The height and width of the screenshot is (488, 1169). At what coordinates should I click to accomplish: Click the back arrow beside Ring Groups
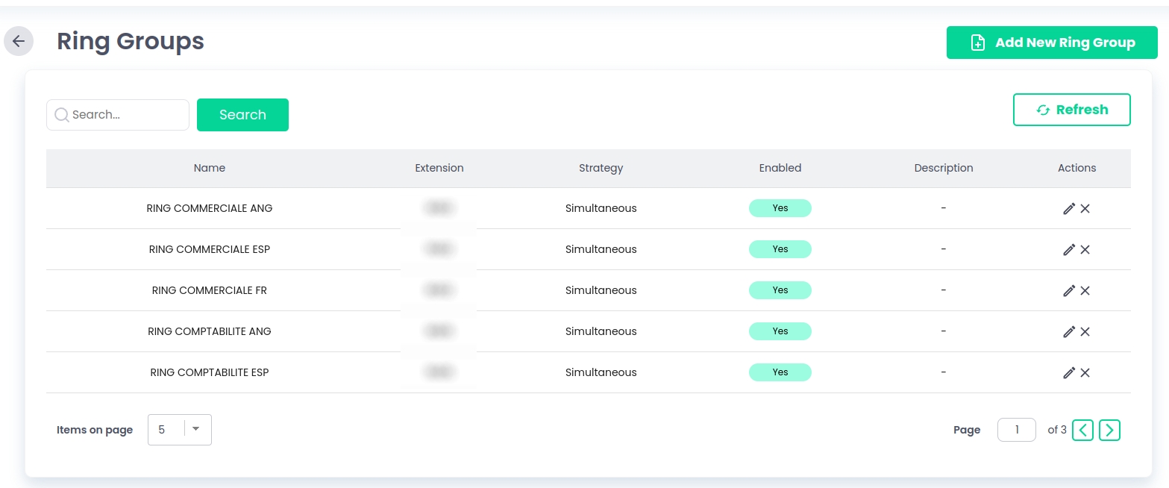point(19,41)
